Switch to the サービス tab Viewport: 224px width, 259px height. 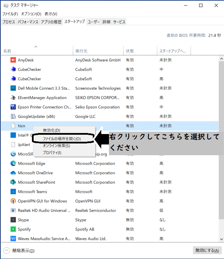(x=119, y=22)
